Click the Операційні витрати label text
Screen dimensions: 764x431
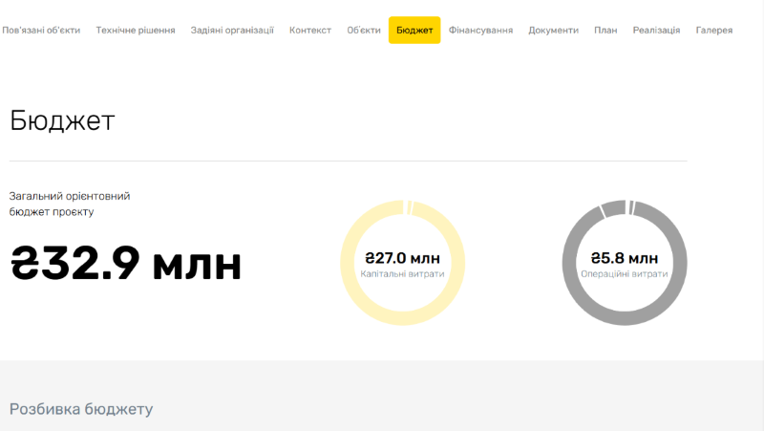point(625,274)
